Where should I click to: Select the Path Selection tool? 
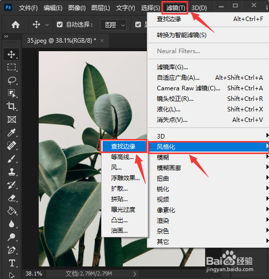tap(12, 275)
